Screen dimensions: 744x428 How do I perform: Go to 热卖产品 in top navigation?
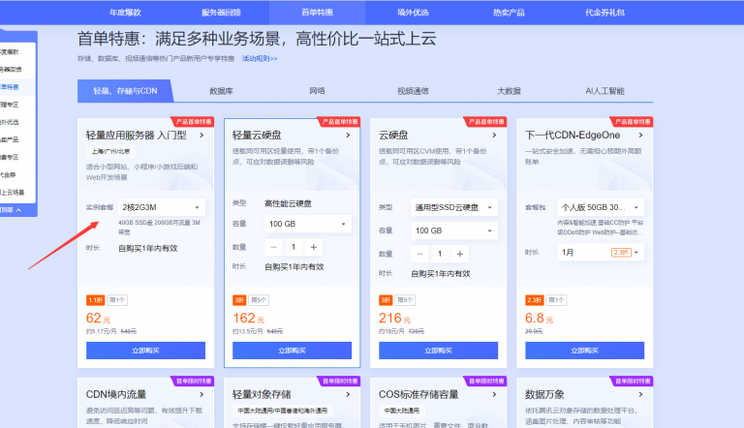point(509,13)
